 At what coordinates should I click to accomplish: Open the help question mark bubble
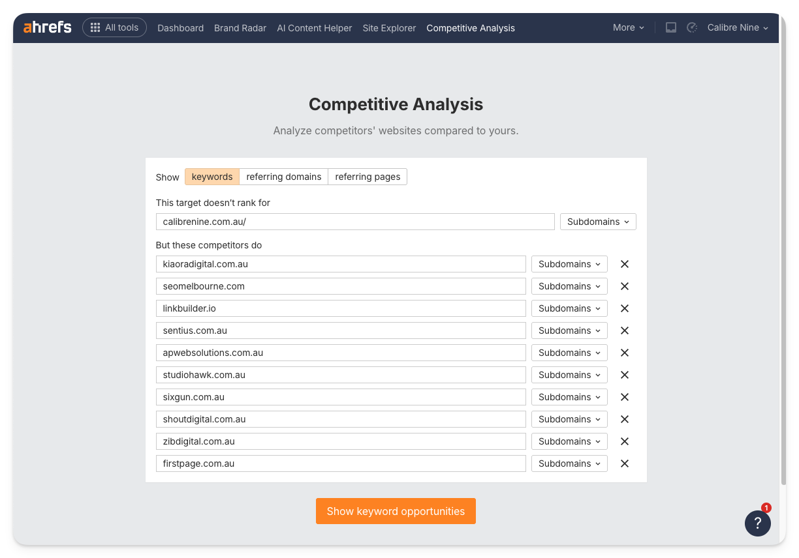point(757,523)
